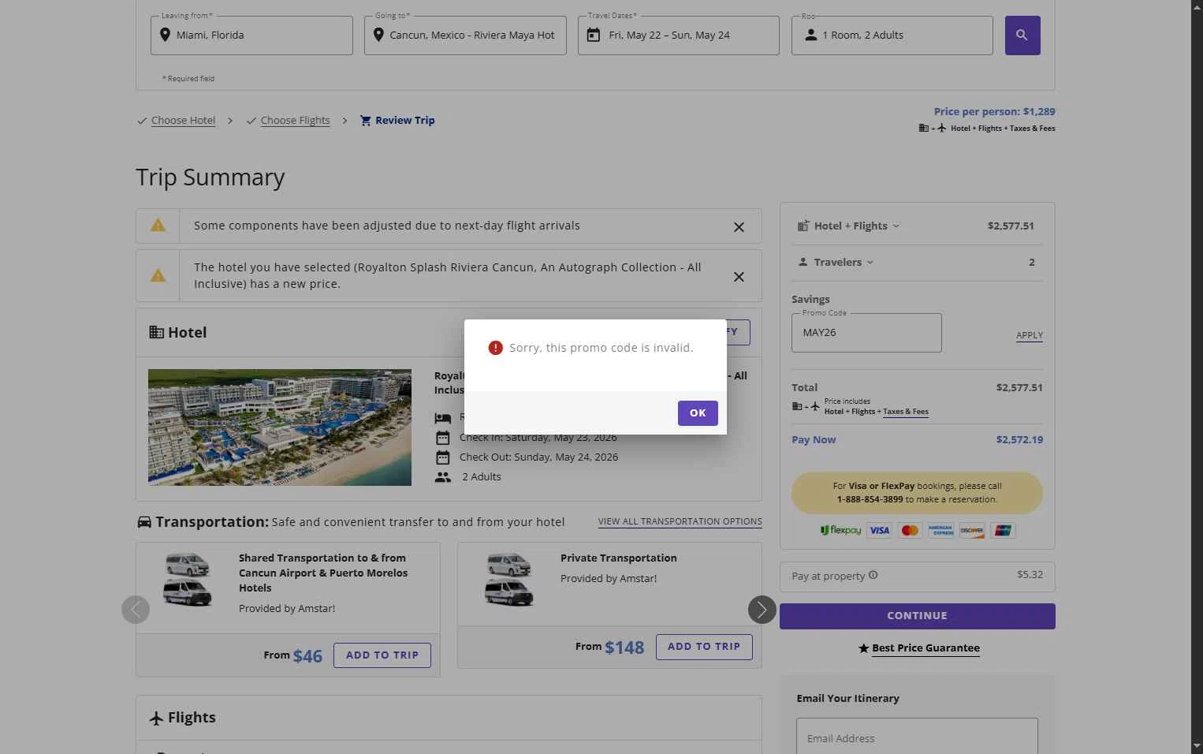Open View All Transportation Options

680,521
